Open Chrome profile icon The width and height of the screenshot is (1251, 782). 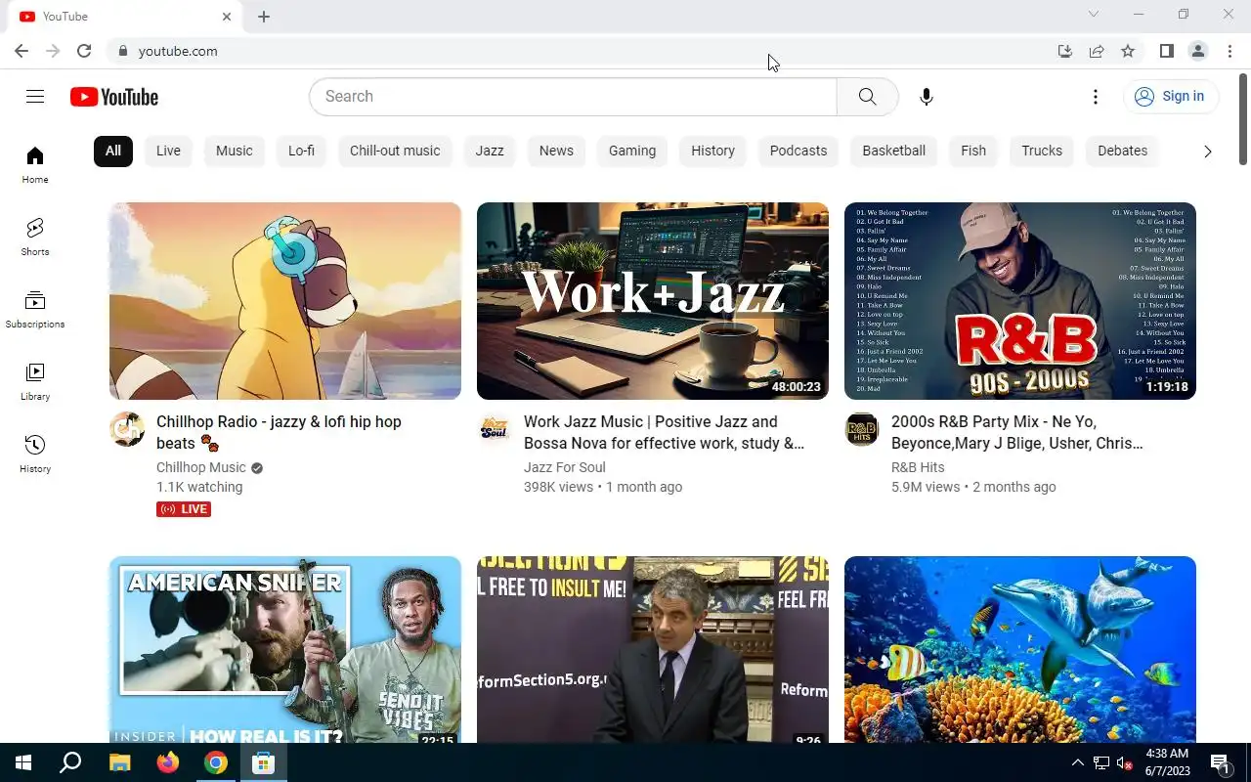pyautogui.click(x=1197, y=51)
